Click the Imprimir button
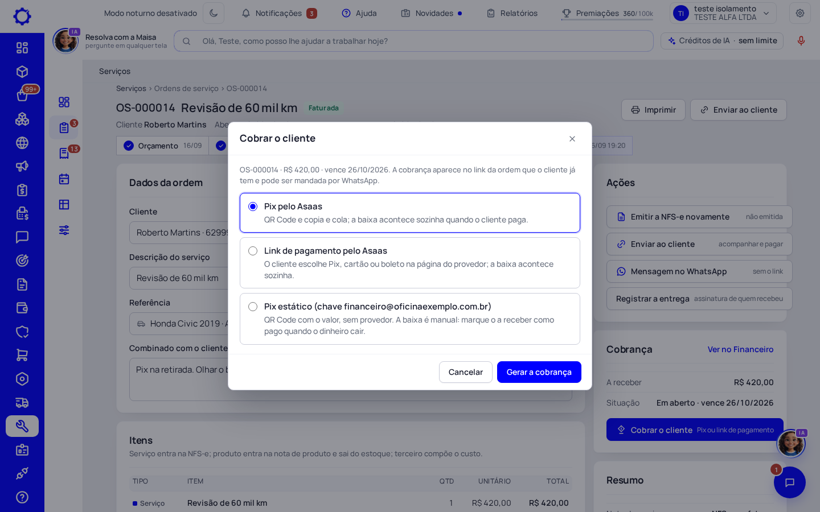Viewport: 820px width, 512px height. (x=653, y=110)
